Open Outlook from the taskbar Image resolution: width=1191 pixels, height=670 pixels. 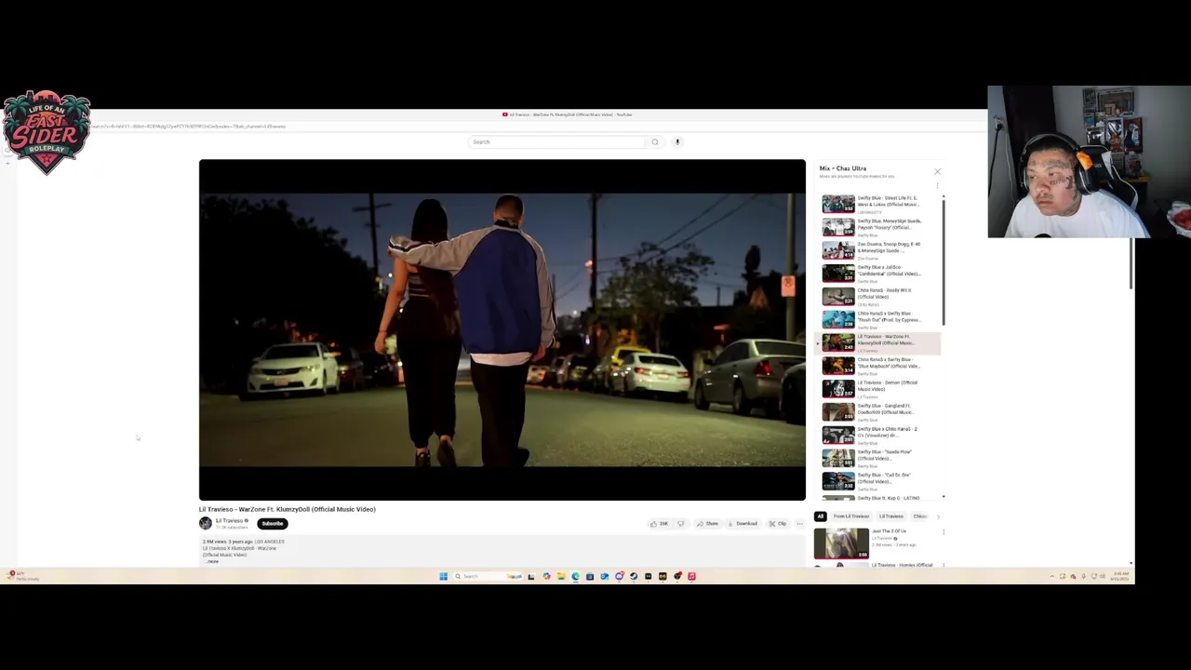point(605,576)
